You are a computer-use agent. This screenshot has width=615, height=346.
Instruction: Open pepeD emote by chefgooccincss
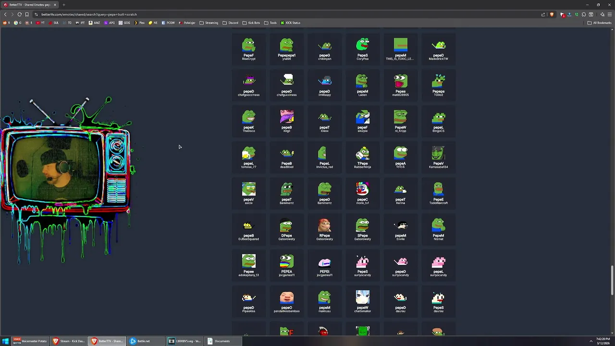[x=248, y=85]
